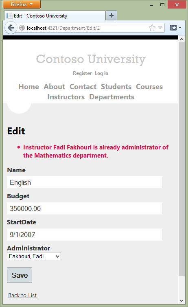Click the red administrator error message
The image size is (188, 307).
click(x=96, y=151)
